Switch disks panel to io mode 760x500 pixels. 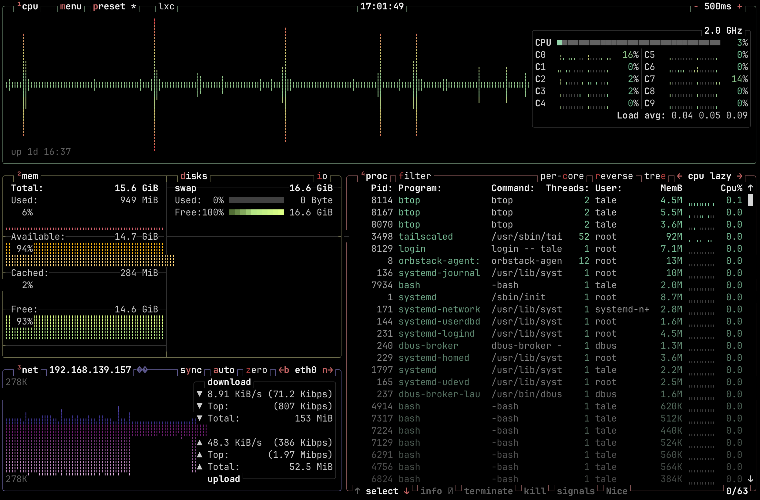[322, 176]
